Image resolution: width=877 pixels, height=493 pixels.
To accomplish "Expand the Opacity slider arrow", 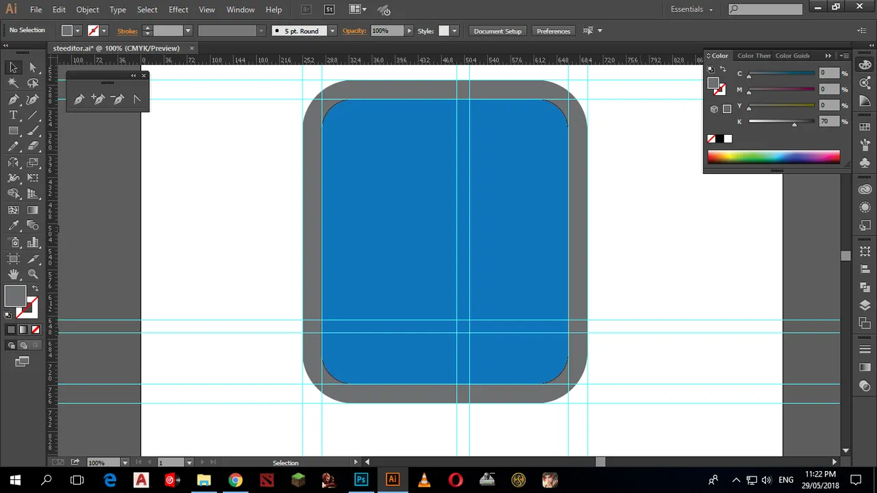I will pos(410,31).
